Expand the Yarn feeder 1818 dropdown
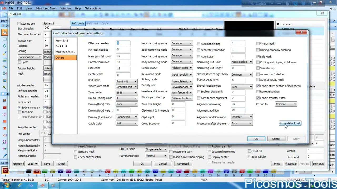 point(126,92)
